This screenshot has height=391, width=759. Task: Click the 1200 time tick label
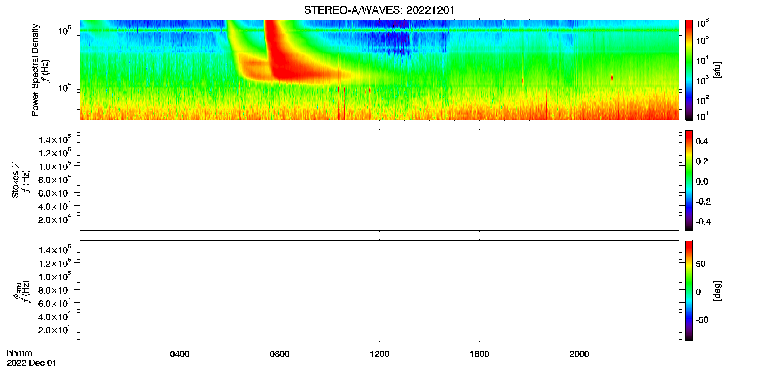click(379, 354)
